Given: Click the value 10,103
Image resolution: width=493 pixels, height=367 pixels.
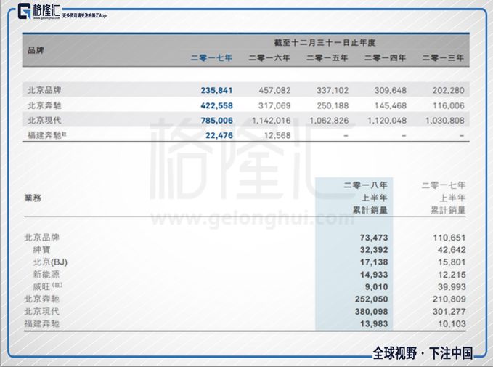Looking at the screenshot, I should [452, 324].
